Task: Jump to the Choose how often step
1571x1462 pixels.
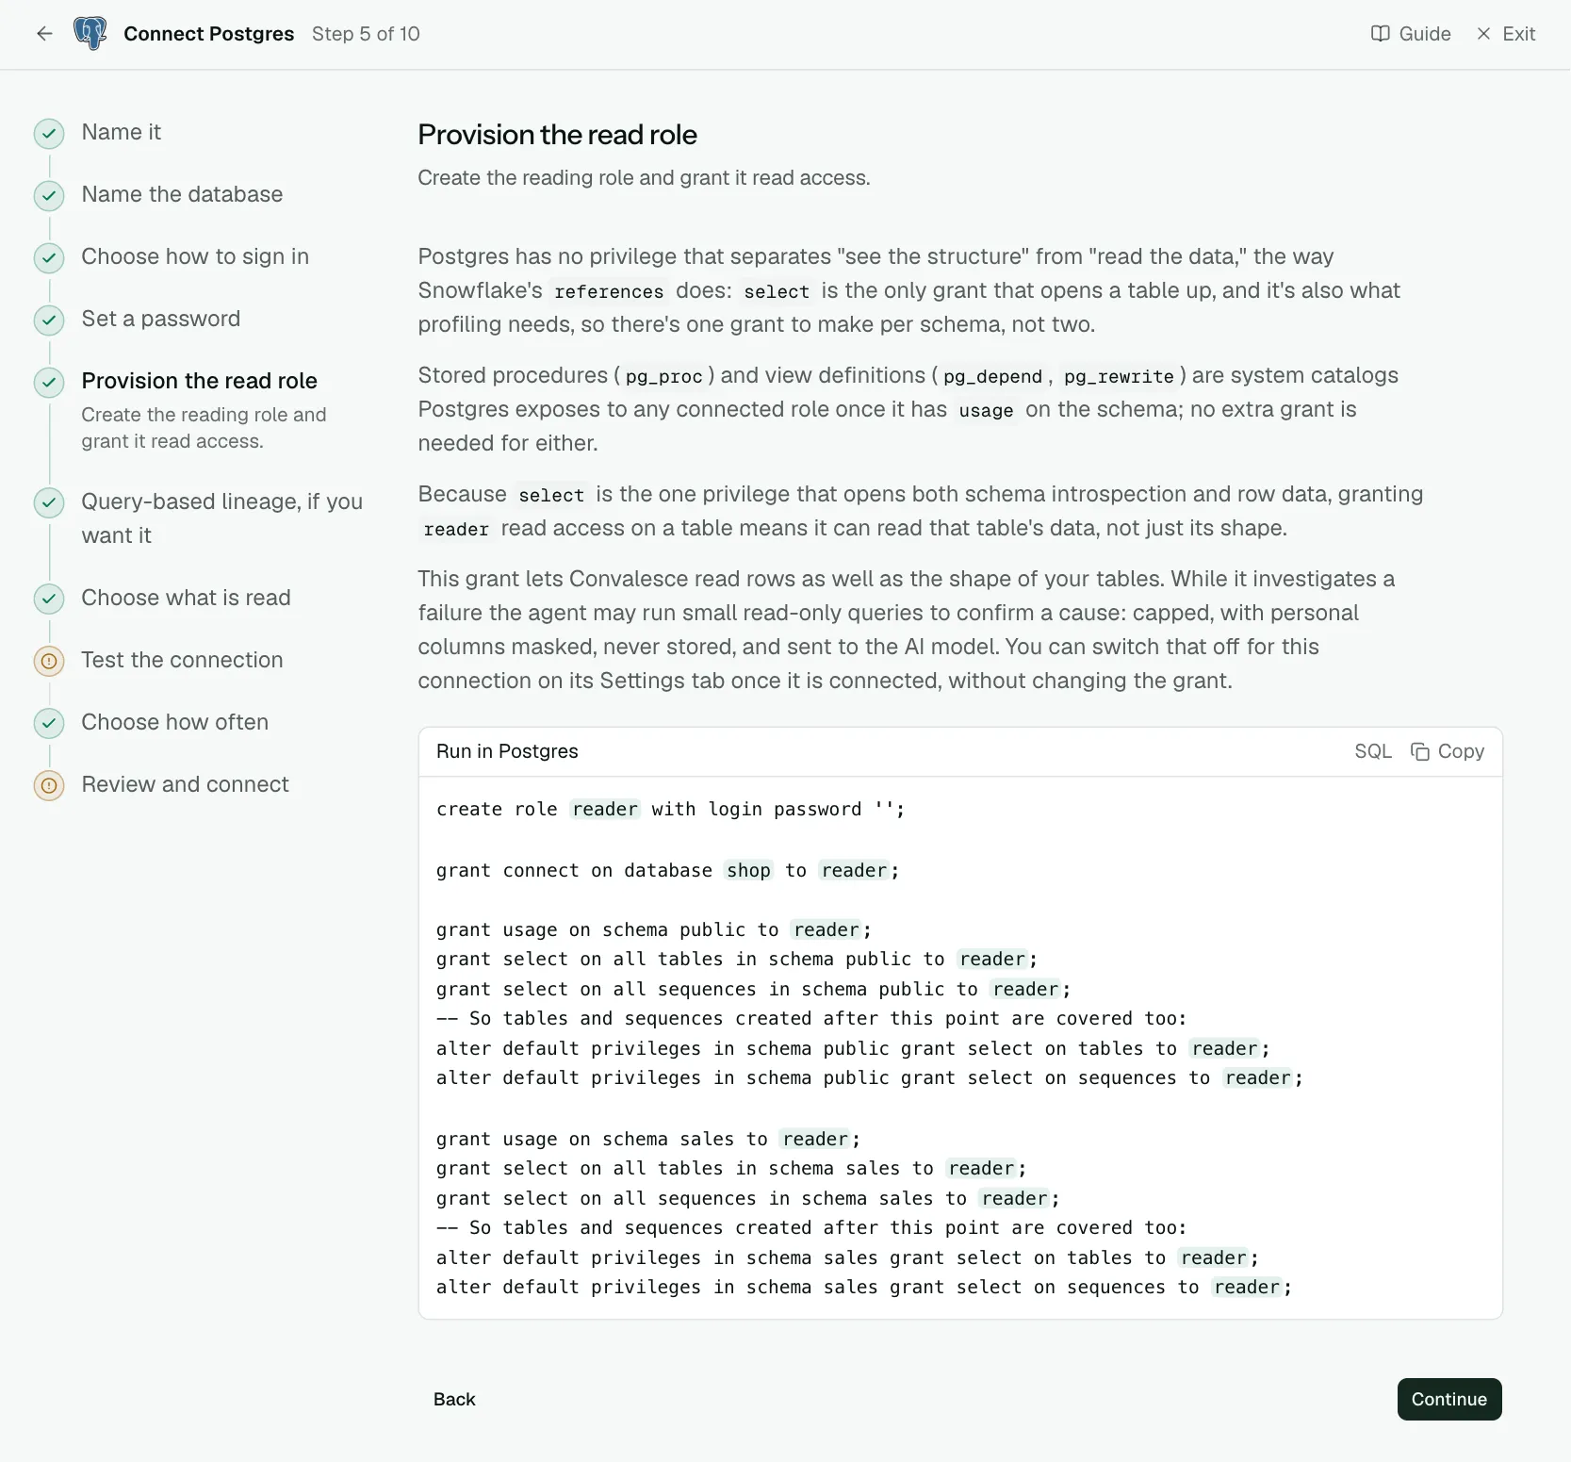Action: point(175,722)
